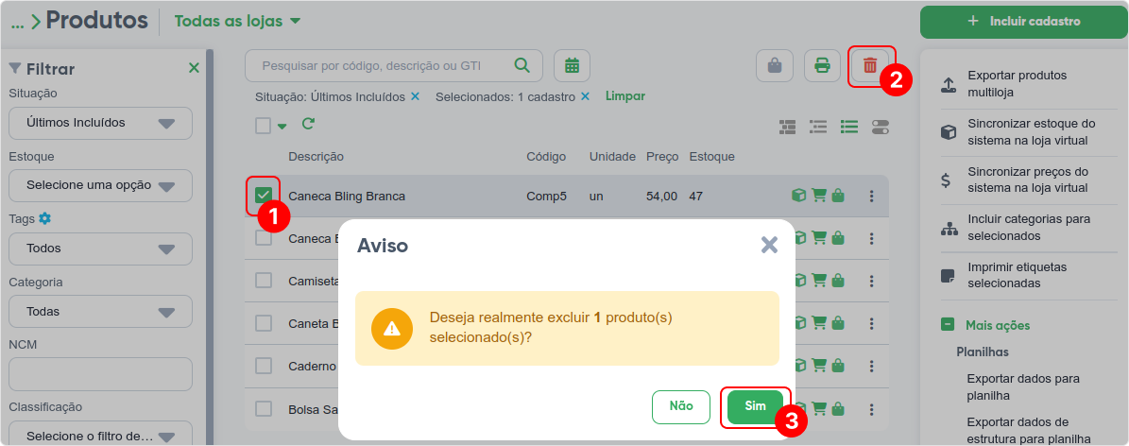Toggle the select-all products checkbox
This screenshot has width=1129, height=446.
point(264,125)
